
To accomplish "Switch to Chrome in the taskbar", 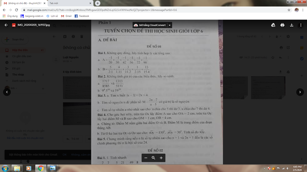I will 41,168.
